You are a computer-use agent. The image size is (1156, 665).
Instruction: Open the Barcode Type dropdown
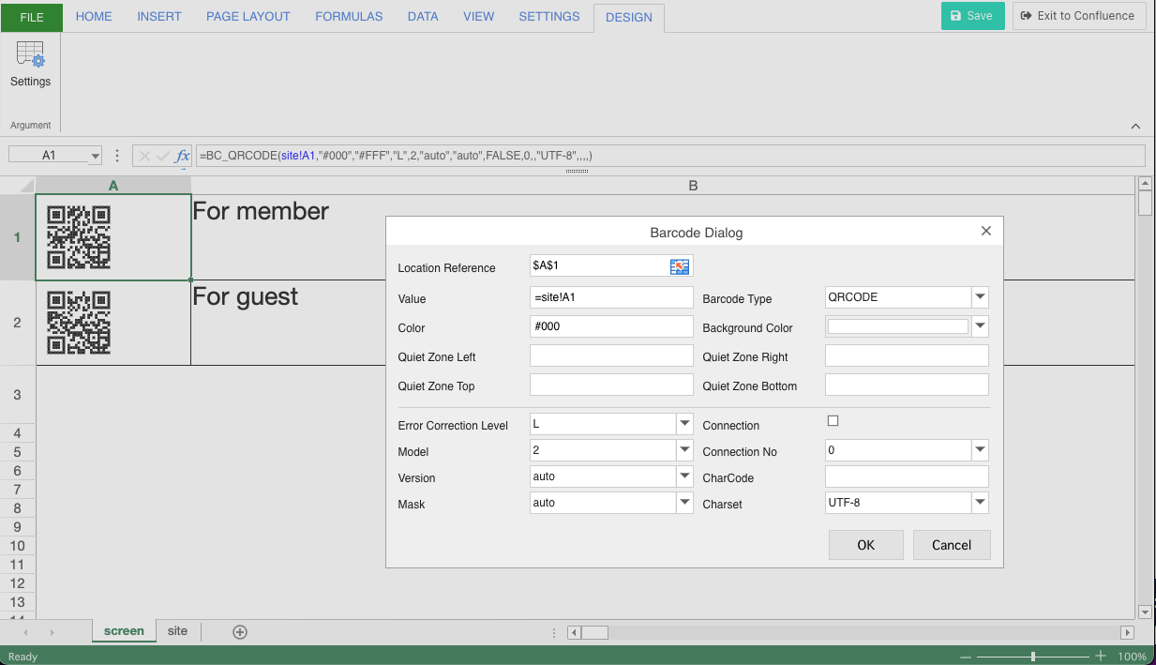click(980, 297)
